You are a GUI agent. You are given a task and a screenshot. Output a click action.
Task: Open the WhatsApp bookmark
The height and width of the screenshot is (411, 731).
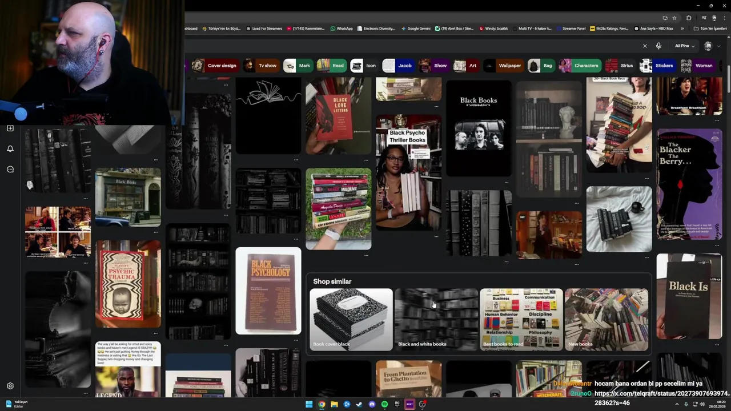click(342, 29)
